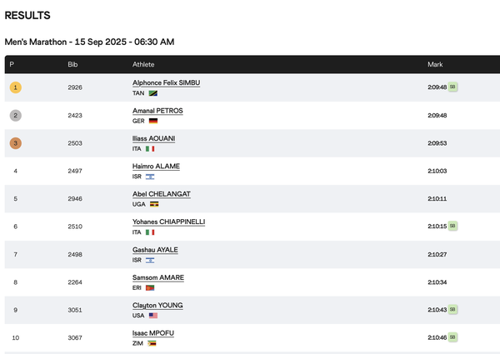Click the USA flag under Clayton Young
The image size is (500, 354).
click(153, 316)
